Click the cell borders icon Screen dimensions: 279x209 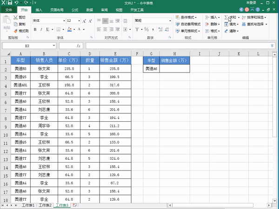click(x=59, y=29)
